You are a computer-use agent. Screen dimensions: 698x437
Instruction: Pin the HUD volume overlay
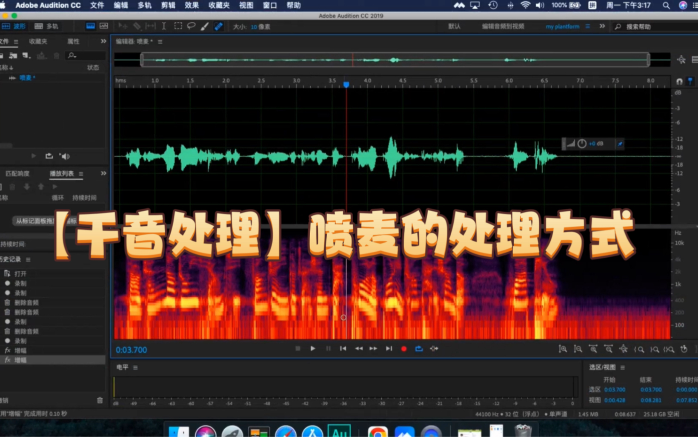click(620, 144)
